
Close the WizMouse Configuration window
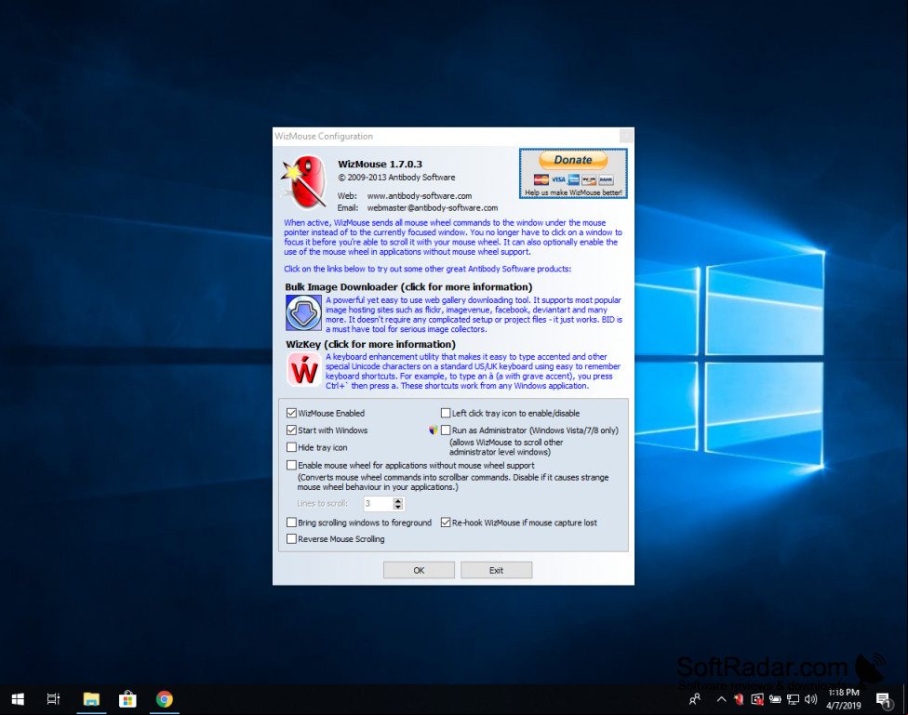[x=626, y=136]
